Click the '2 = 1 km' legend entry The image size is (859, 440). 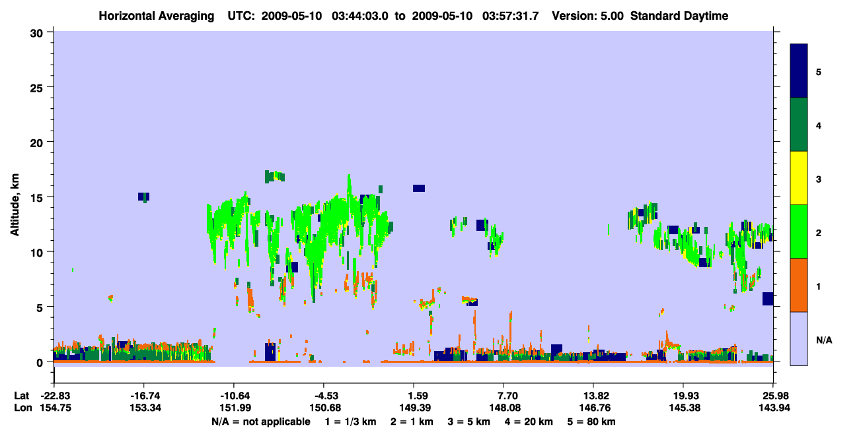(x=411, y=422)
